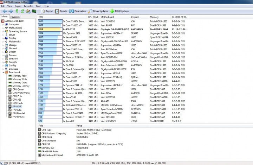
Task: Collapse the Benchmark tree node
Action: point(3,72)
